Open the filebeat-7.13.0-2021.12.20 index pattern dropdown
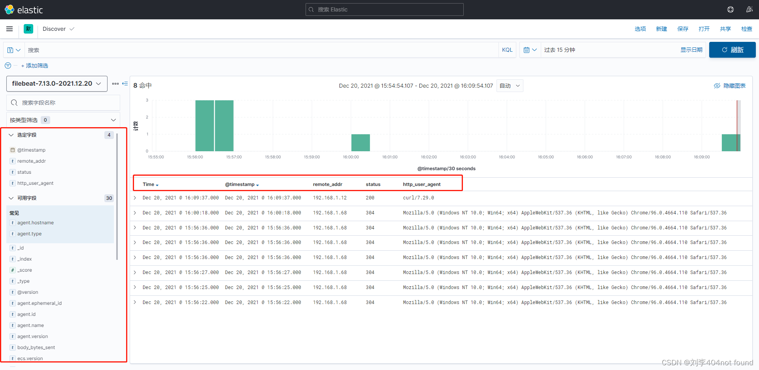 point(57,84)
